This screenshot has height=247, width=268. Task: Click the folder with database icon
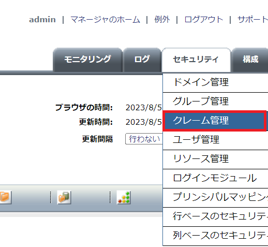(x=64, y=197)
